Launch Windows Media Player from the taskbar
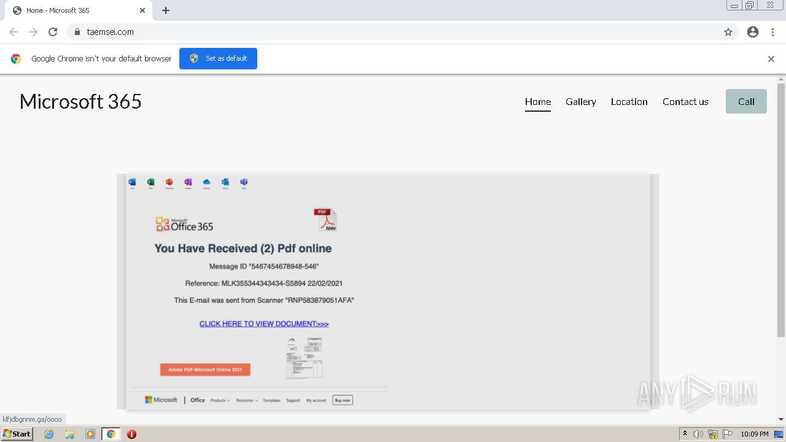The width and height of the screenshot is (786, 442). pos(90,434)
